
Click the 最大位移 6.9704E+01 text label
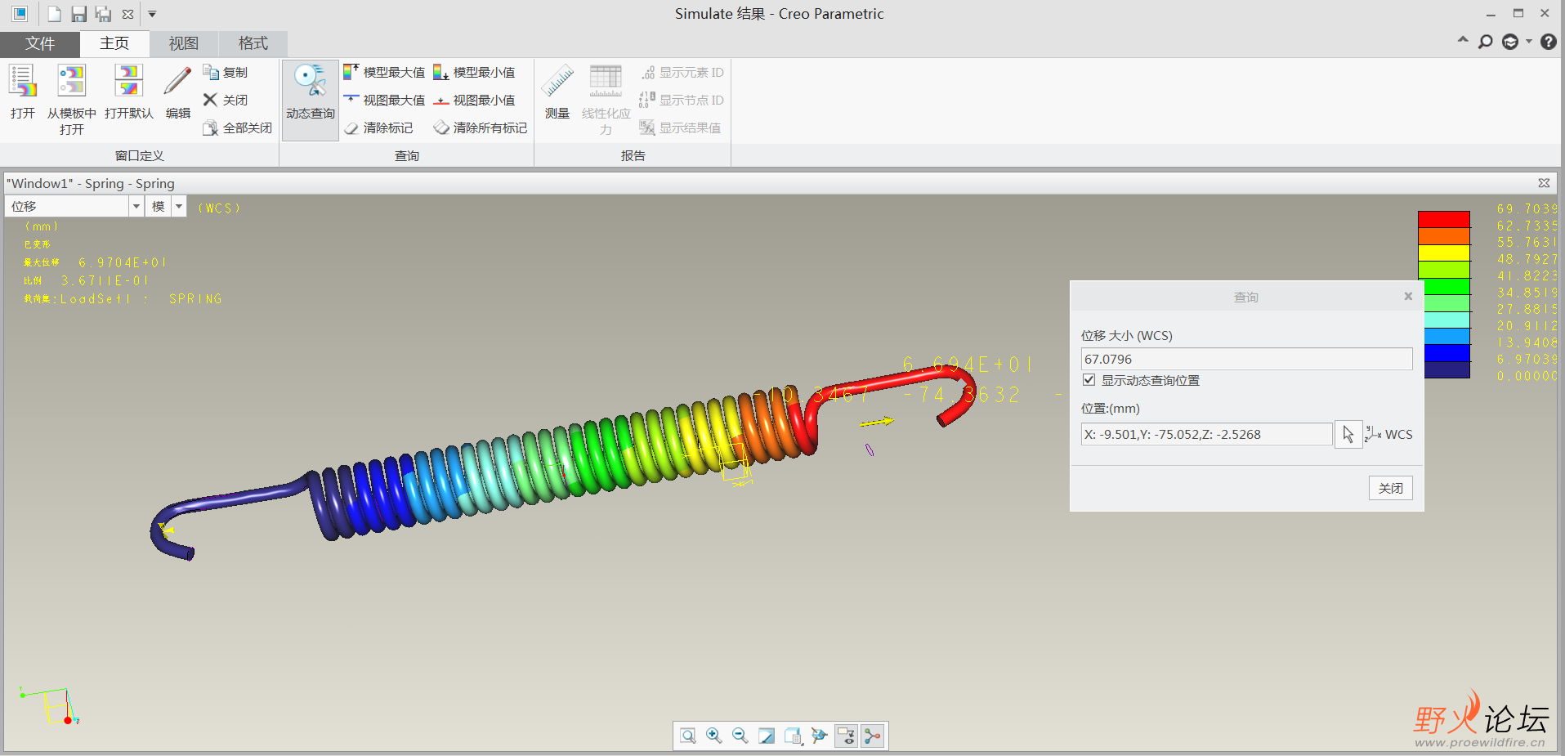[95, 262]
